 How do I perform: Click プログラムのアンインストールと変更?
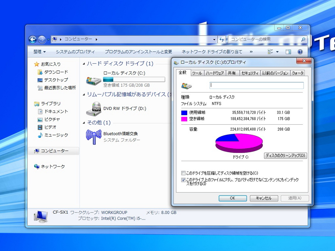[x=138, y=52]
